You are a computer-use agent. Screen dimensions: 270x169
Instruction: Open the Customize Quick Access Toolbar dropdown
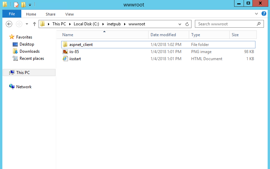point(30,5)
